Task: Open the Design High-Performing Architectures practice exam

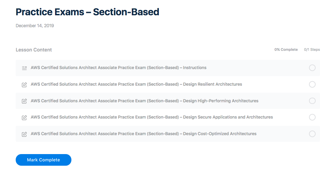Action: coord(144,101)
